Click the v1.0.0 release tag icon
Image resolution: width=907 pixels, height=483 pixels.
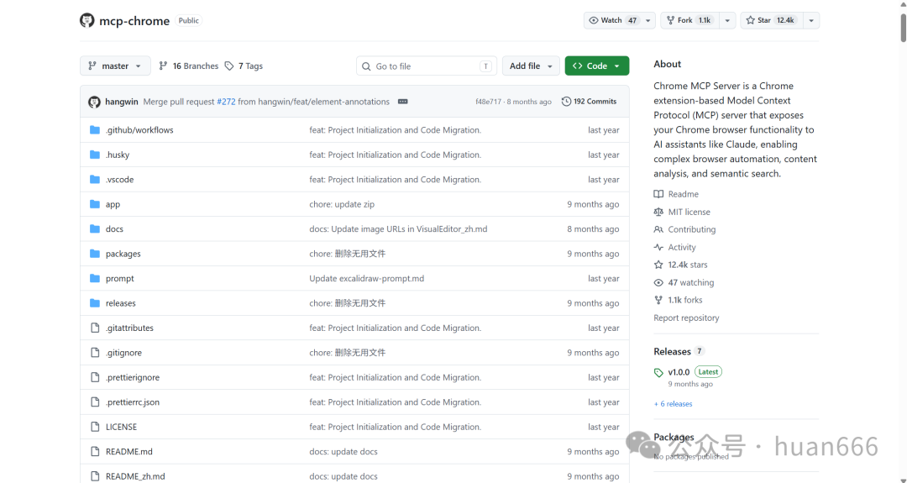(x=658, y=372)
